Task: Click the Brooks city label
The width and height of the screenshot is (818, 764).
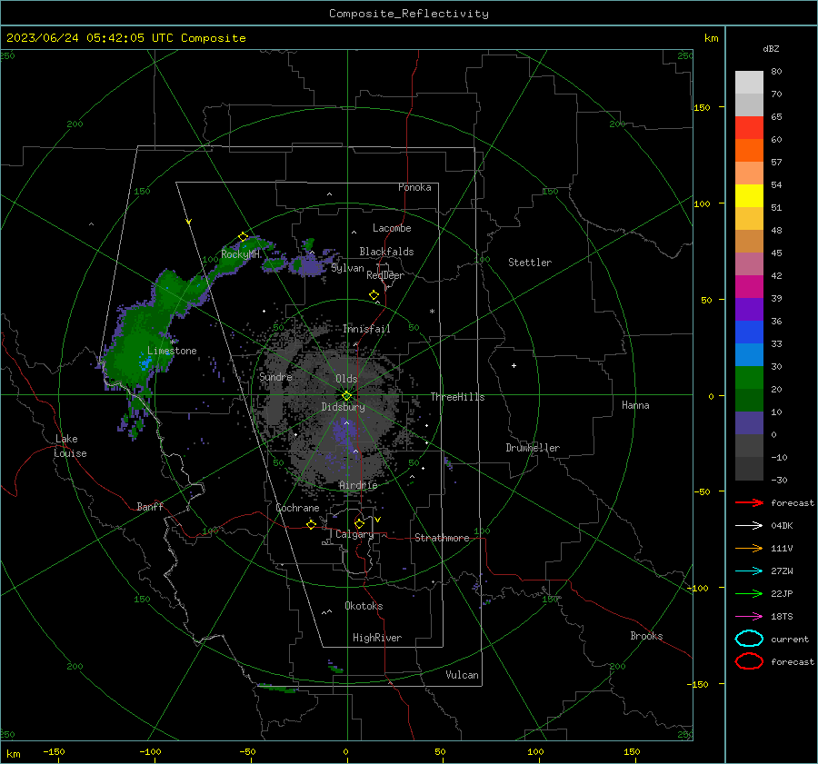Action: [646, 636]
